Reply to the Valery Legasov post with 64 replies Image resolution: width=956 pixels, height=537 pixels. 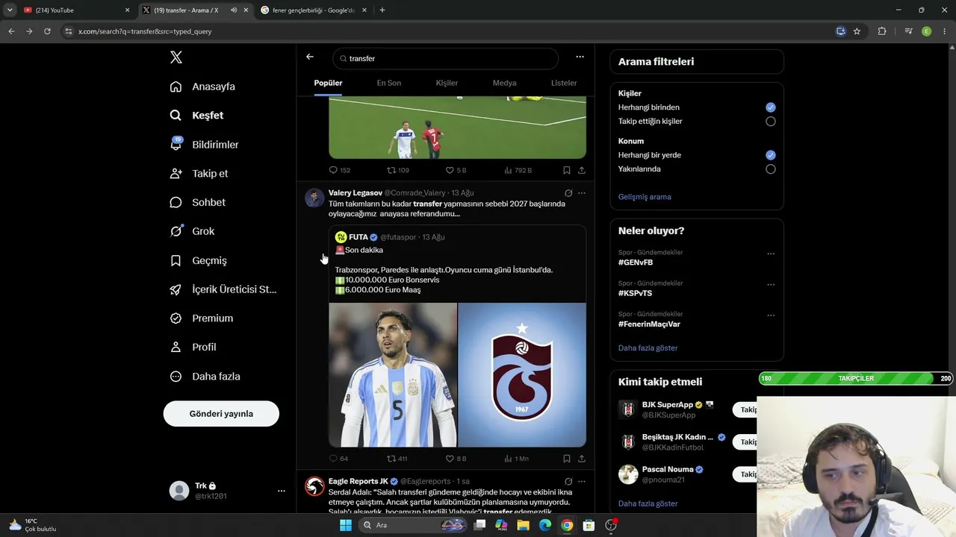tap(338, 459)
